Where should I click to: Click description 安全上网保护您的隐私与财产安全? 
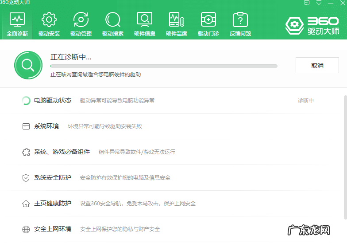tap(120, 229)
